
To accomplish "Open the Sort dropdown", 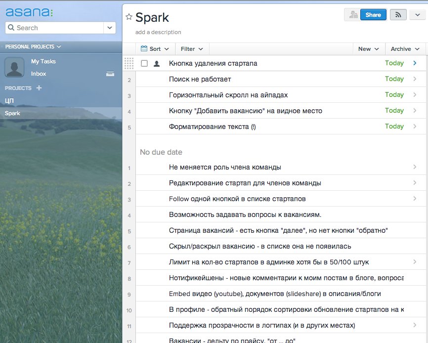I will (x=155, y=49).
